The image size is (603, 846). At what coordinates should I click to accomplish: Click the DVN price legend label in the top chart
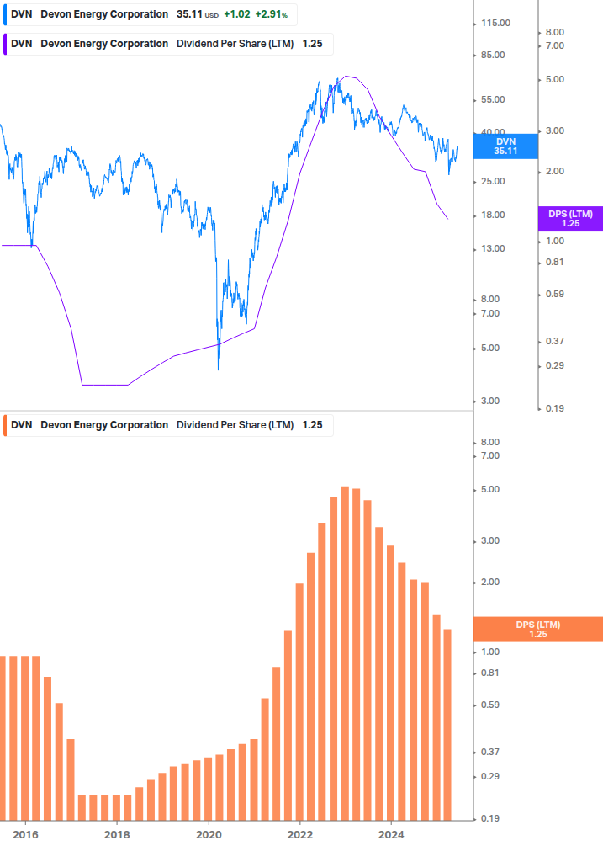pyautogui.click(x=151, y=14)
